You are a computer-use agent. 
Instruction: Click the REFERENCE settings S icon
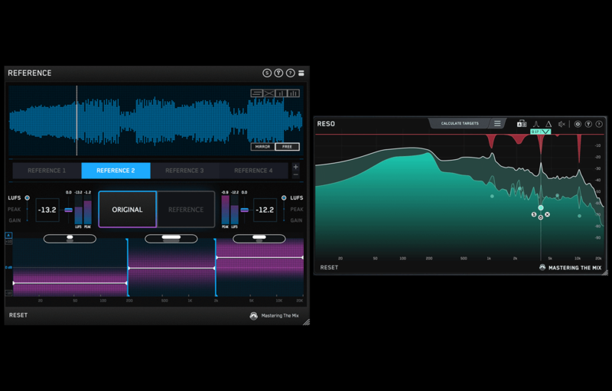tap(267, 73)
